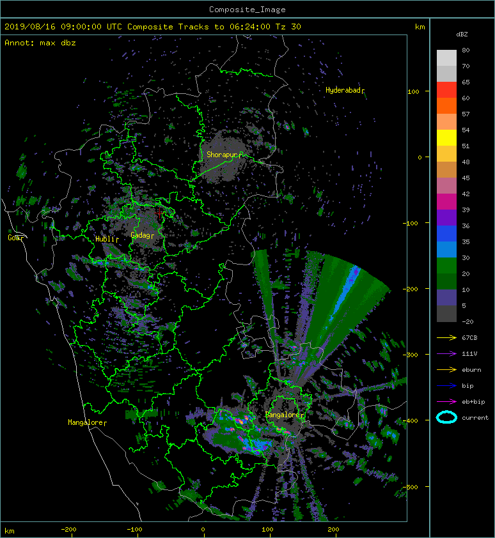The height and width of the screenshot is (538, 495).
Task: Click the Composite_Image title text
Action: pyautogui.click(x=247, y=10)
